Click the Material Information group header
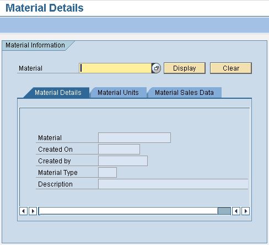Viewport: 269px width, 245px height. pyautogui.click(x=35, y=45)
